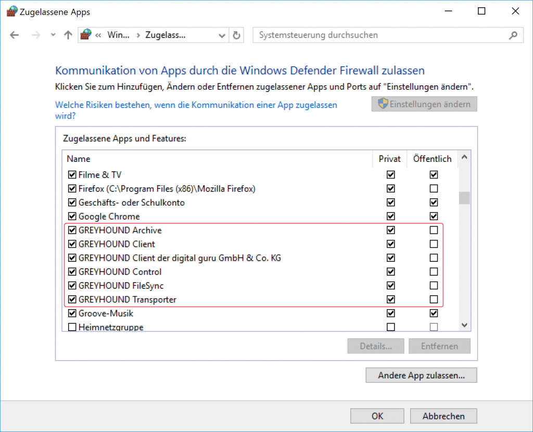Screen dimensions: 533x432
Task: Cancel with the Abbrechen button
Action: click(x=443, y=416)
